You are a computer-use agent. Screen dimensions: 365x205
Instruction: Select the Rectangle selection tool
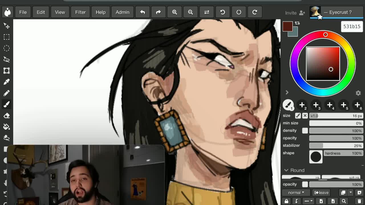(7, 37)
